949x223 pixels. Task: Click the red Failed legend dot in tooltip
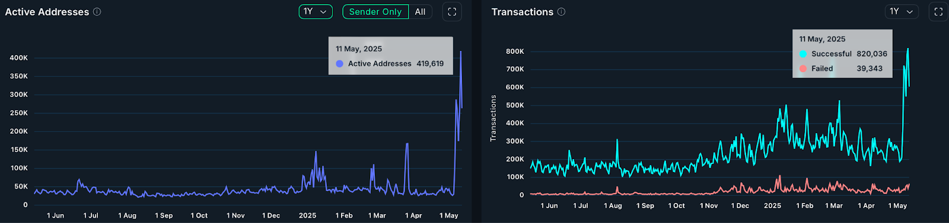[x=803, y=69]
